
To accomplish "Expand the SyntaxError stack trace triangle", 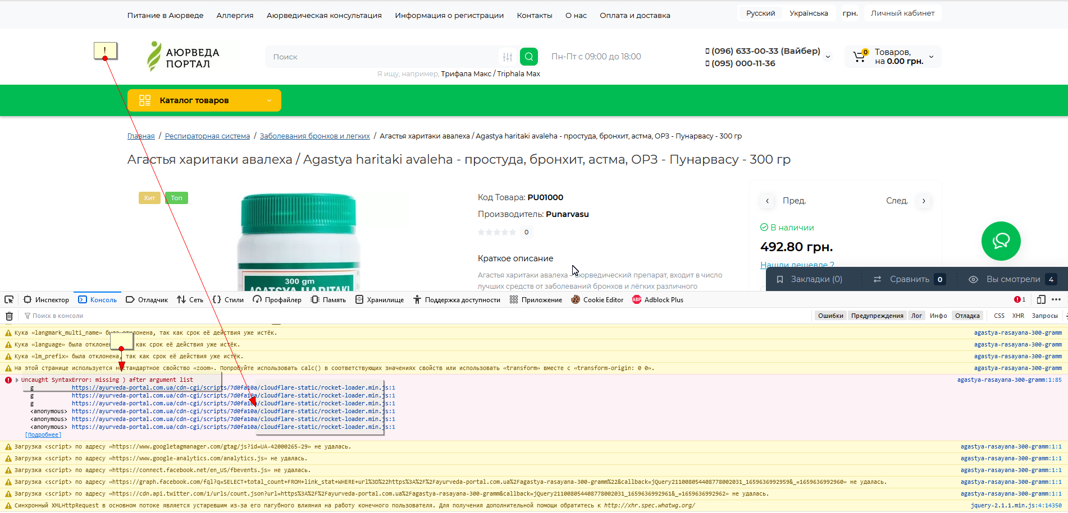I will (x=17, y=380).
